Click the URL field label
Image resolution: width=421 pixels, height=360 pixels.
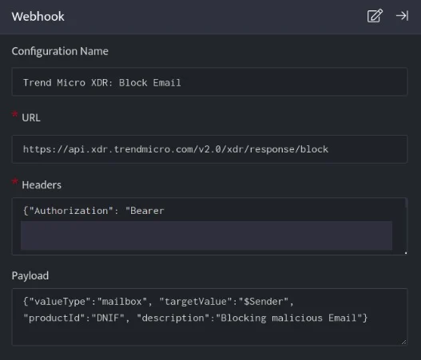point(31,118)
